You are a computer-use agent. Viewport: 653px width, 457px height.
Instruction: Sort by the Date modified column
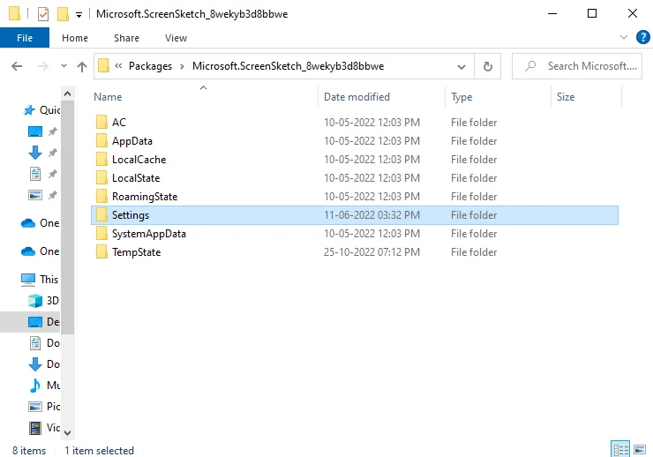[381, 97]
